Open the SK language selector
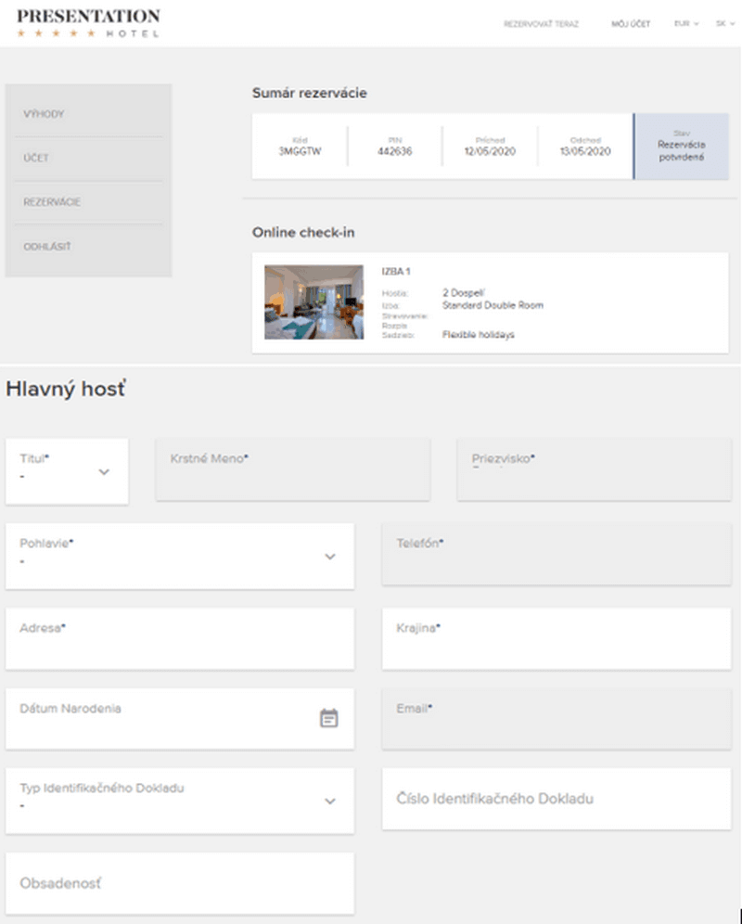Screen dimensions: 742x924 tap(725, 23)
